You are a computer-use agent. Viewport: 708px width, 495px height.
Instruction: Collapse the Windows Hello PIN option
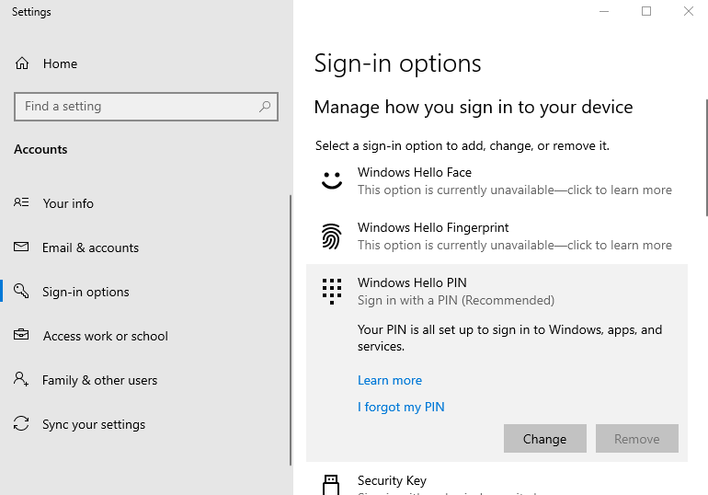click(497, 292)
